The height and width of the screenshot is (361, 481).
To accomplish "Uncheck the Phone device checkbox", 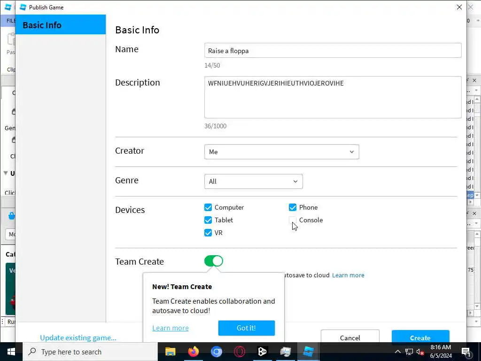I will tap(293, 207).
